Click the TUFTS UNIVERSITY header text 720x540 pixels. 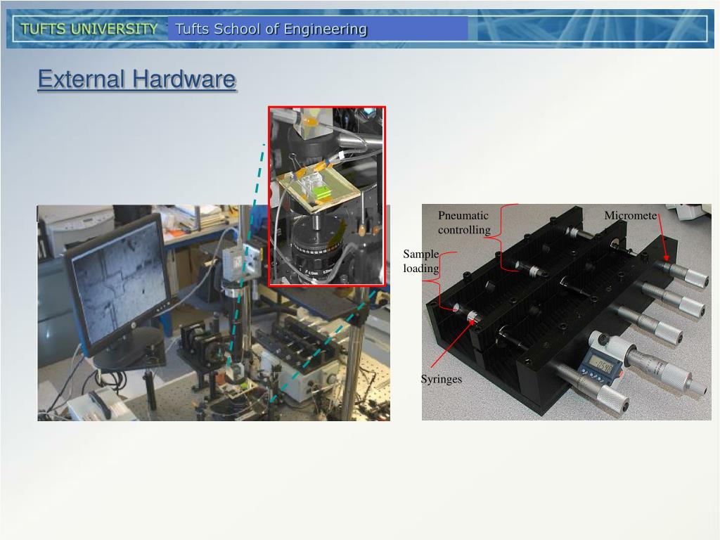[89, 29]
